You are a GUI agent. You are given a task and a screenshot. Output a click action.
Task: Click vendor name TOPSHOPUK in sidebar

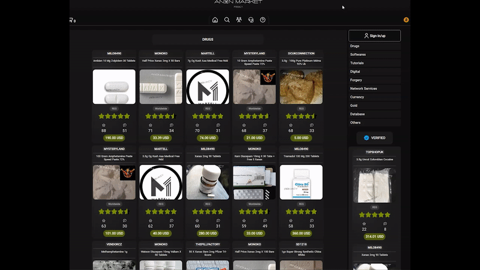[374, 152]
